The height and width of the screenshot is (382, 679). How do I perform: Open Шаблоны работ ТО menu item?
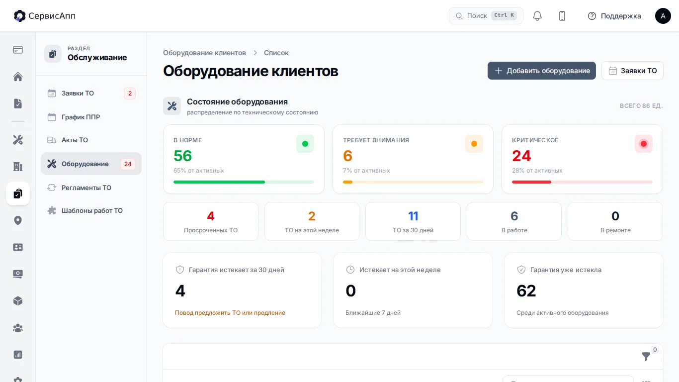(91, 210)
